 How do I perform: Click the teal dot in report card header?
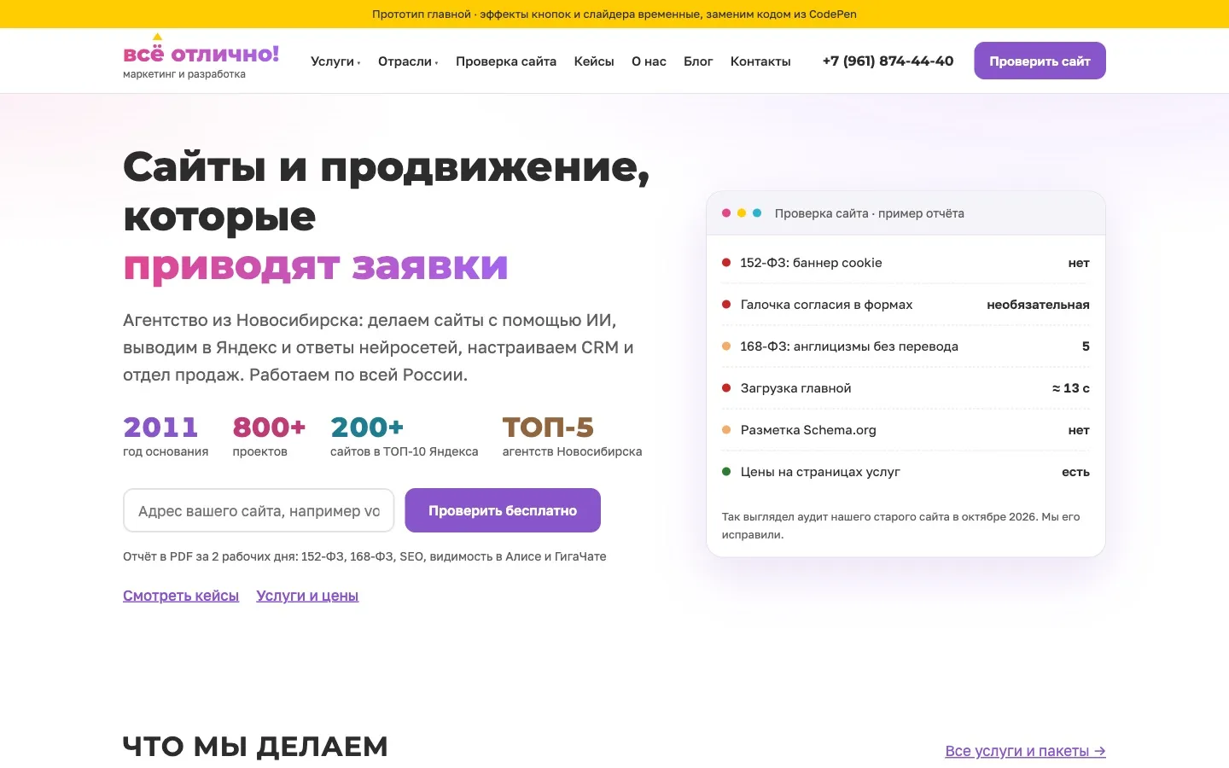[x=757, y=213]
